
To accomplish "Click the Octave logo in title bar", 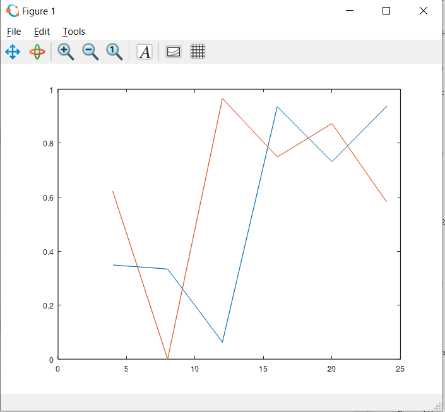I will tap(13, 11).
